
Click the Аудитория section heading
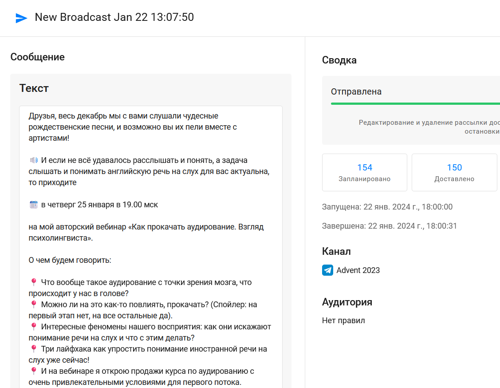[347, 302]
